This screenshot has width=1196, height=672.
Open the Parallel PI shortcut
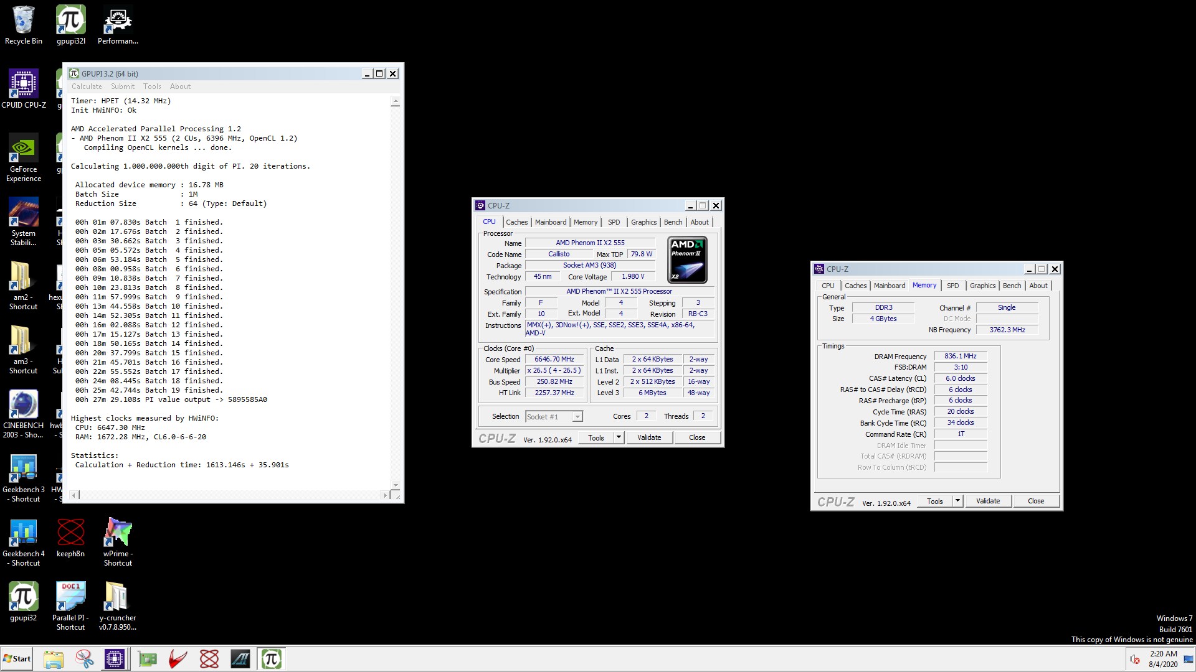[71, 606]
